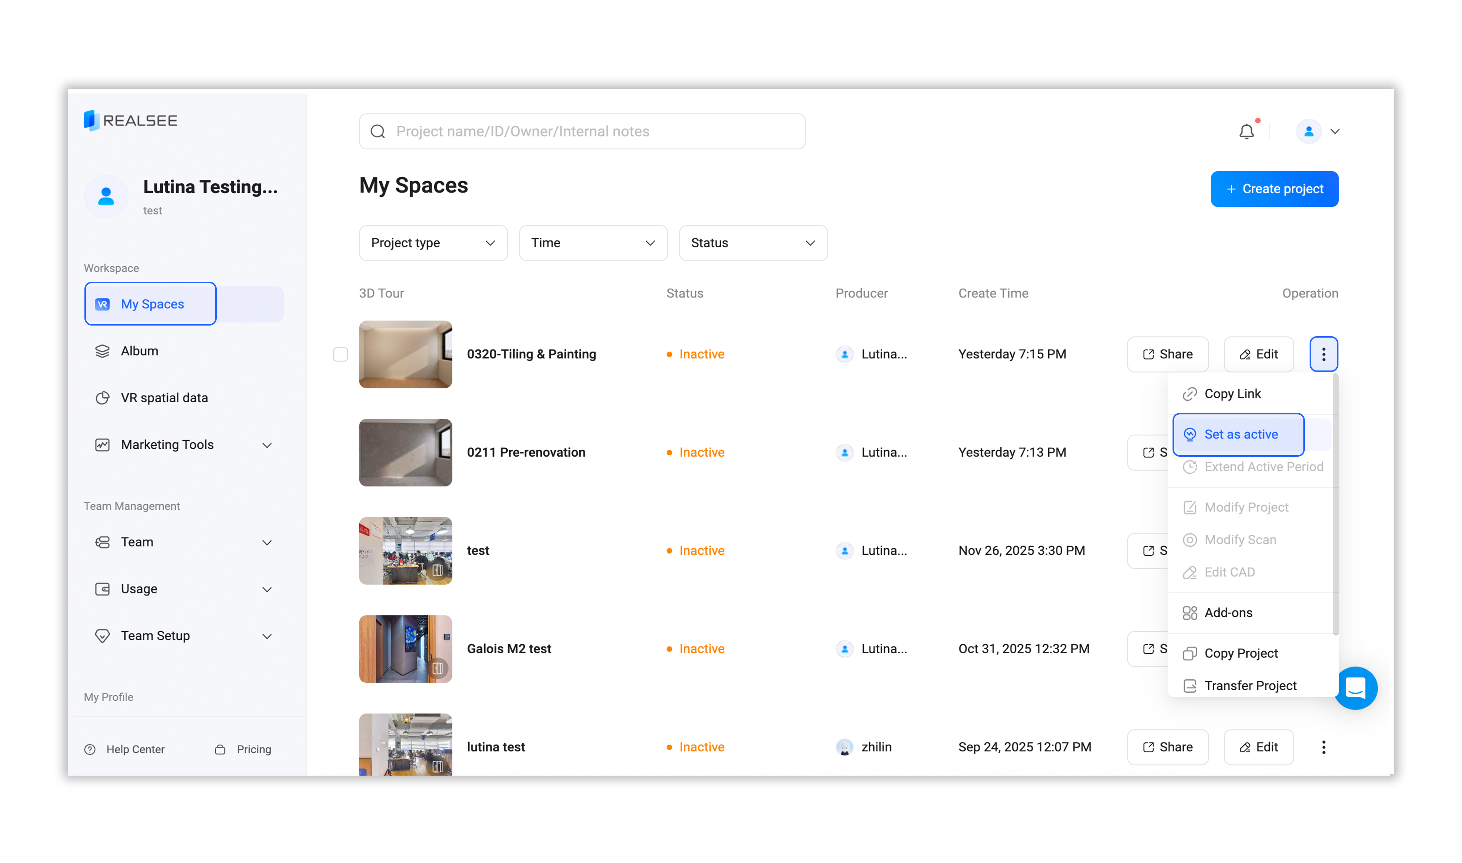Viewport: 1462px width, 863px height.
Task: Click the chat support bubble icon
Action: coord(1356,689)
